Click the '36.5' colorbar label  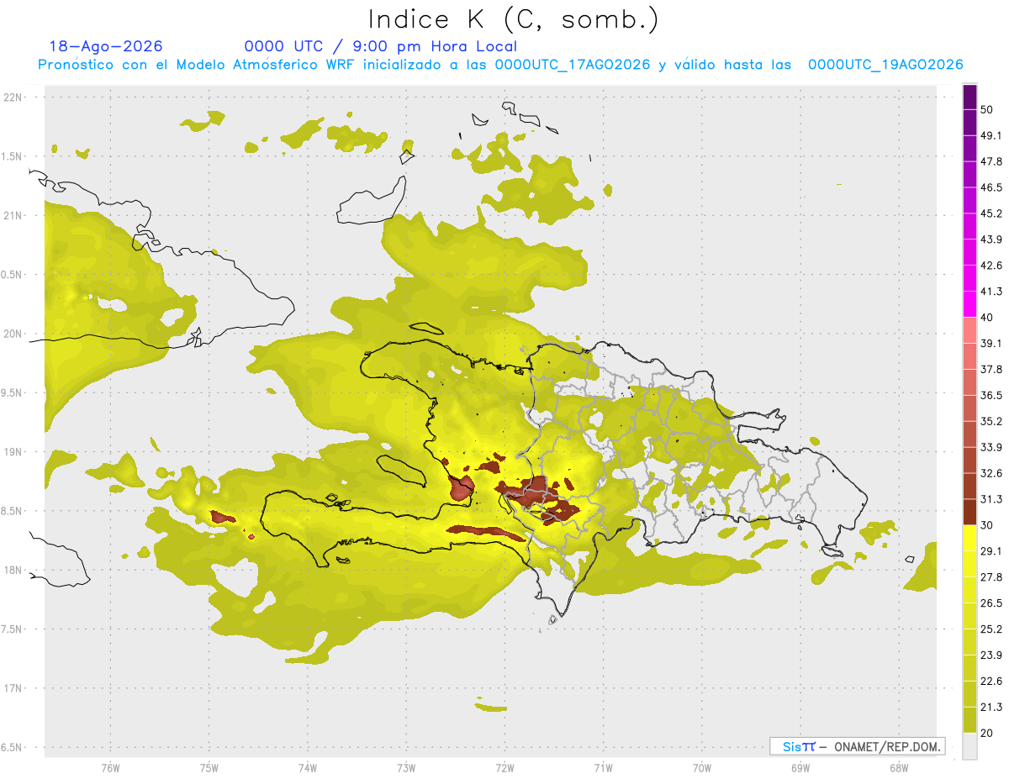992,395
